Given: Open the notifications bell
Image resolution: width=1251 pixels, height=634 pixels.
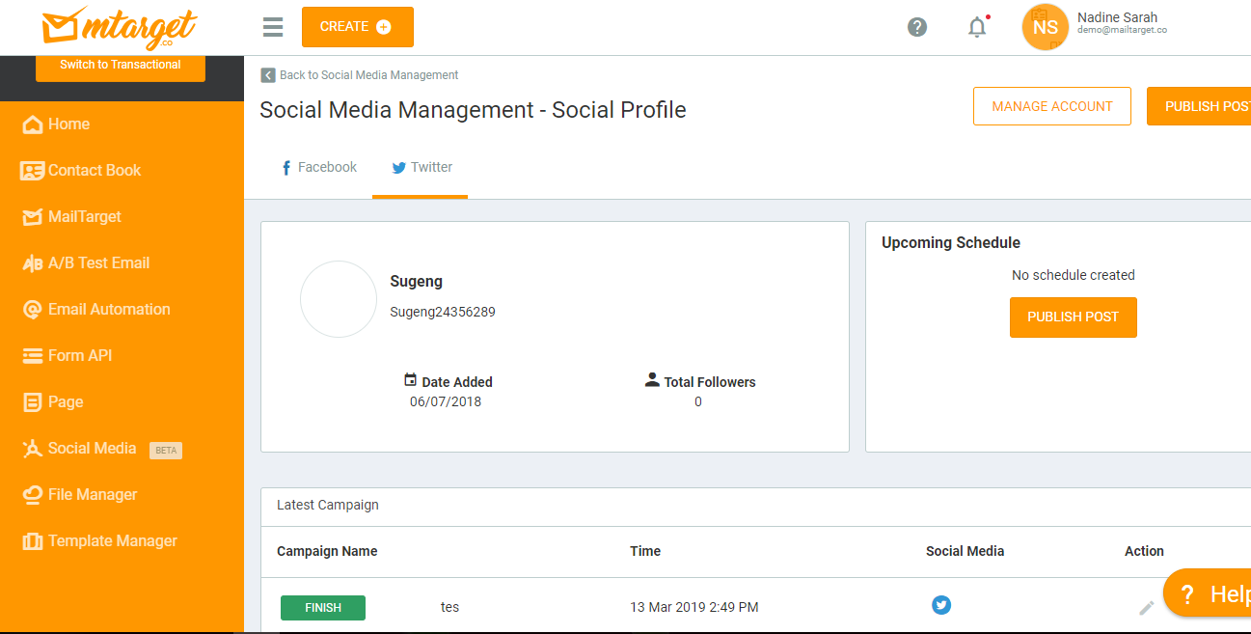Looking at the screenshot, I should pos(977,27).
